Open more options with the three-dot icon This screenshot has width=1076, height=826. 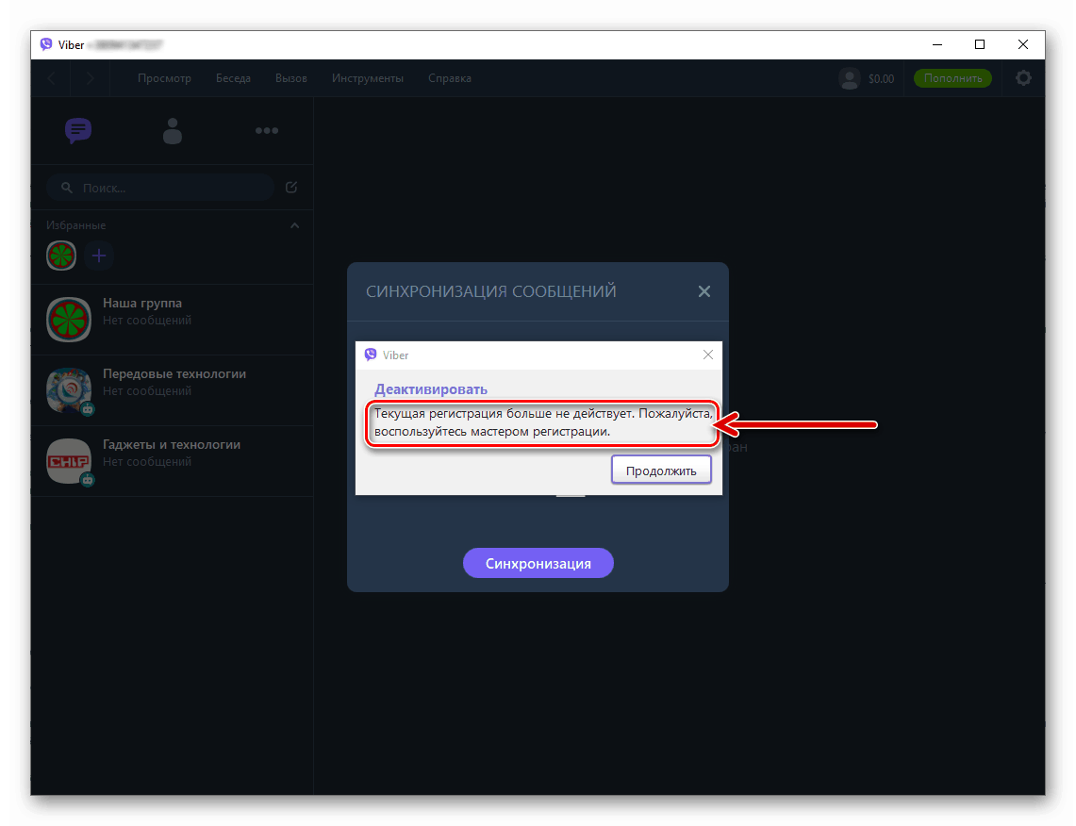[x=267, y=131]
